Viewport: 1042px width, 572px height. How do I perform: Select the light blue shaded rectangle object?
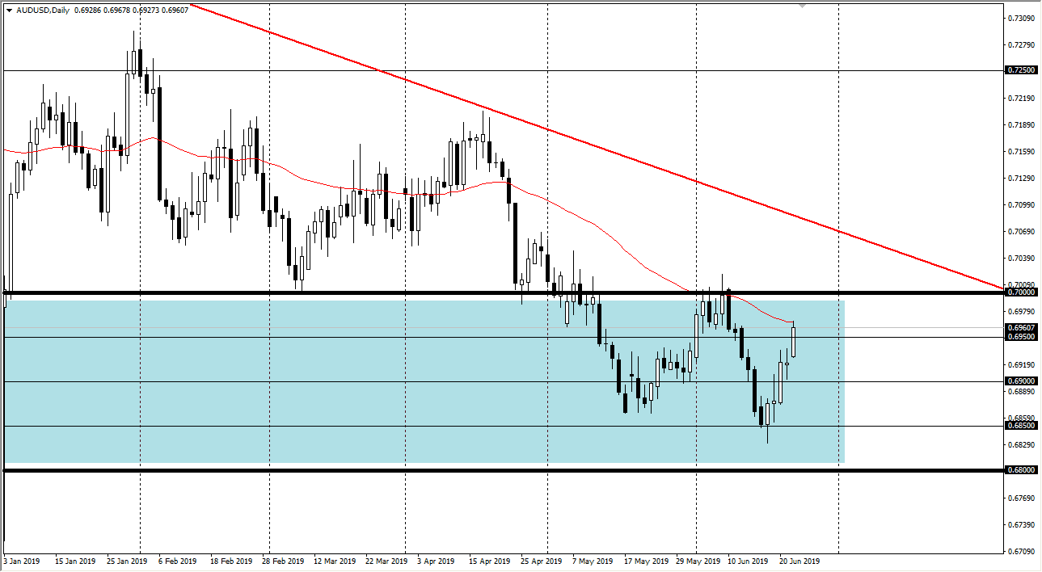click(424, 382)
